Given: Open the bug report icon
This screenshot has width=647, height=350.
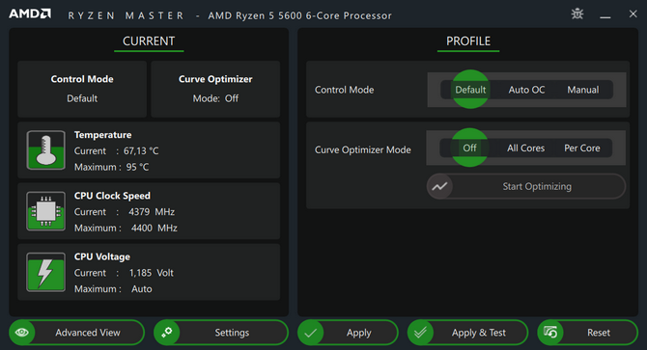Looking at the screenshot, I should [577, 13].
